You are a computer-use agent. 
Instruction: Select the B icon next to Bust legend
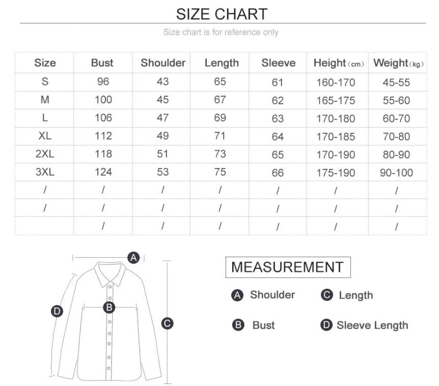(238, 325)
